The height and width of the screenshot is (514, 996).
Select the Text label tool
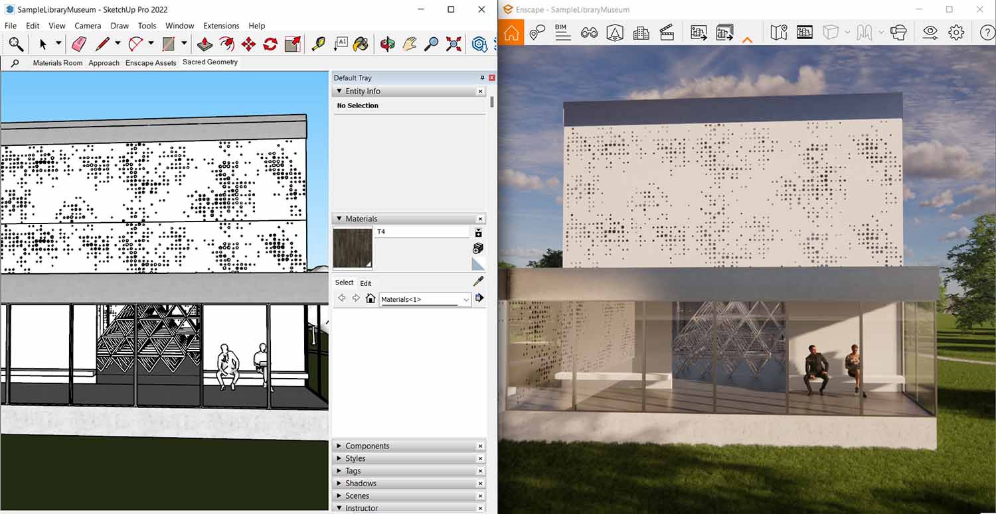[x=341, y=44]
